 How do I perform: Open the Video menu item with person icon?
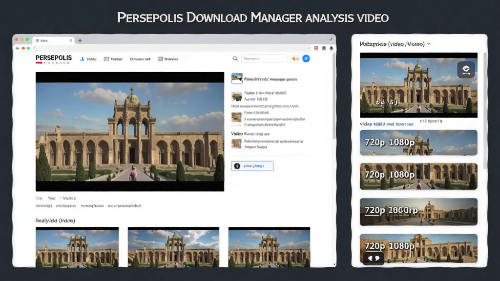[88, 59]
